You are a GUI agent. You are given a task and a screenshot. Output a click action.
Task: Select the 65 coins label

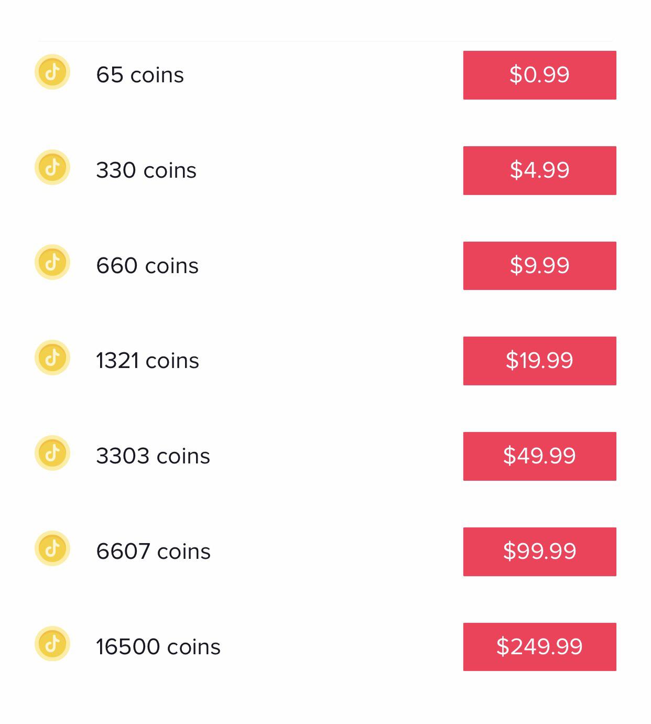coord(140,75)
